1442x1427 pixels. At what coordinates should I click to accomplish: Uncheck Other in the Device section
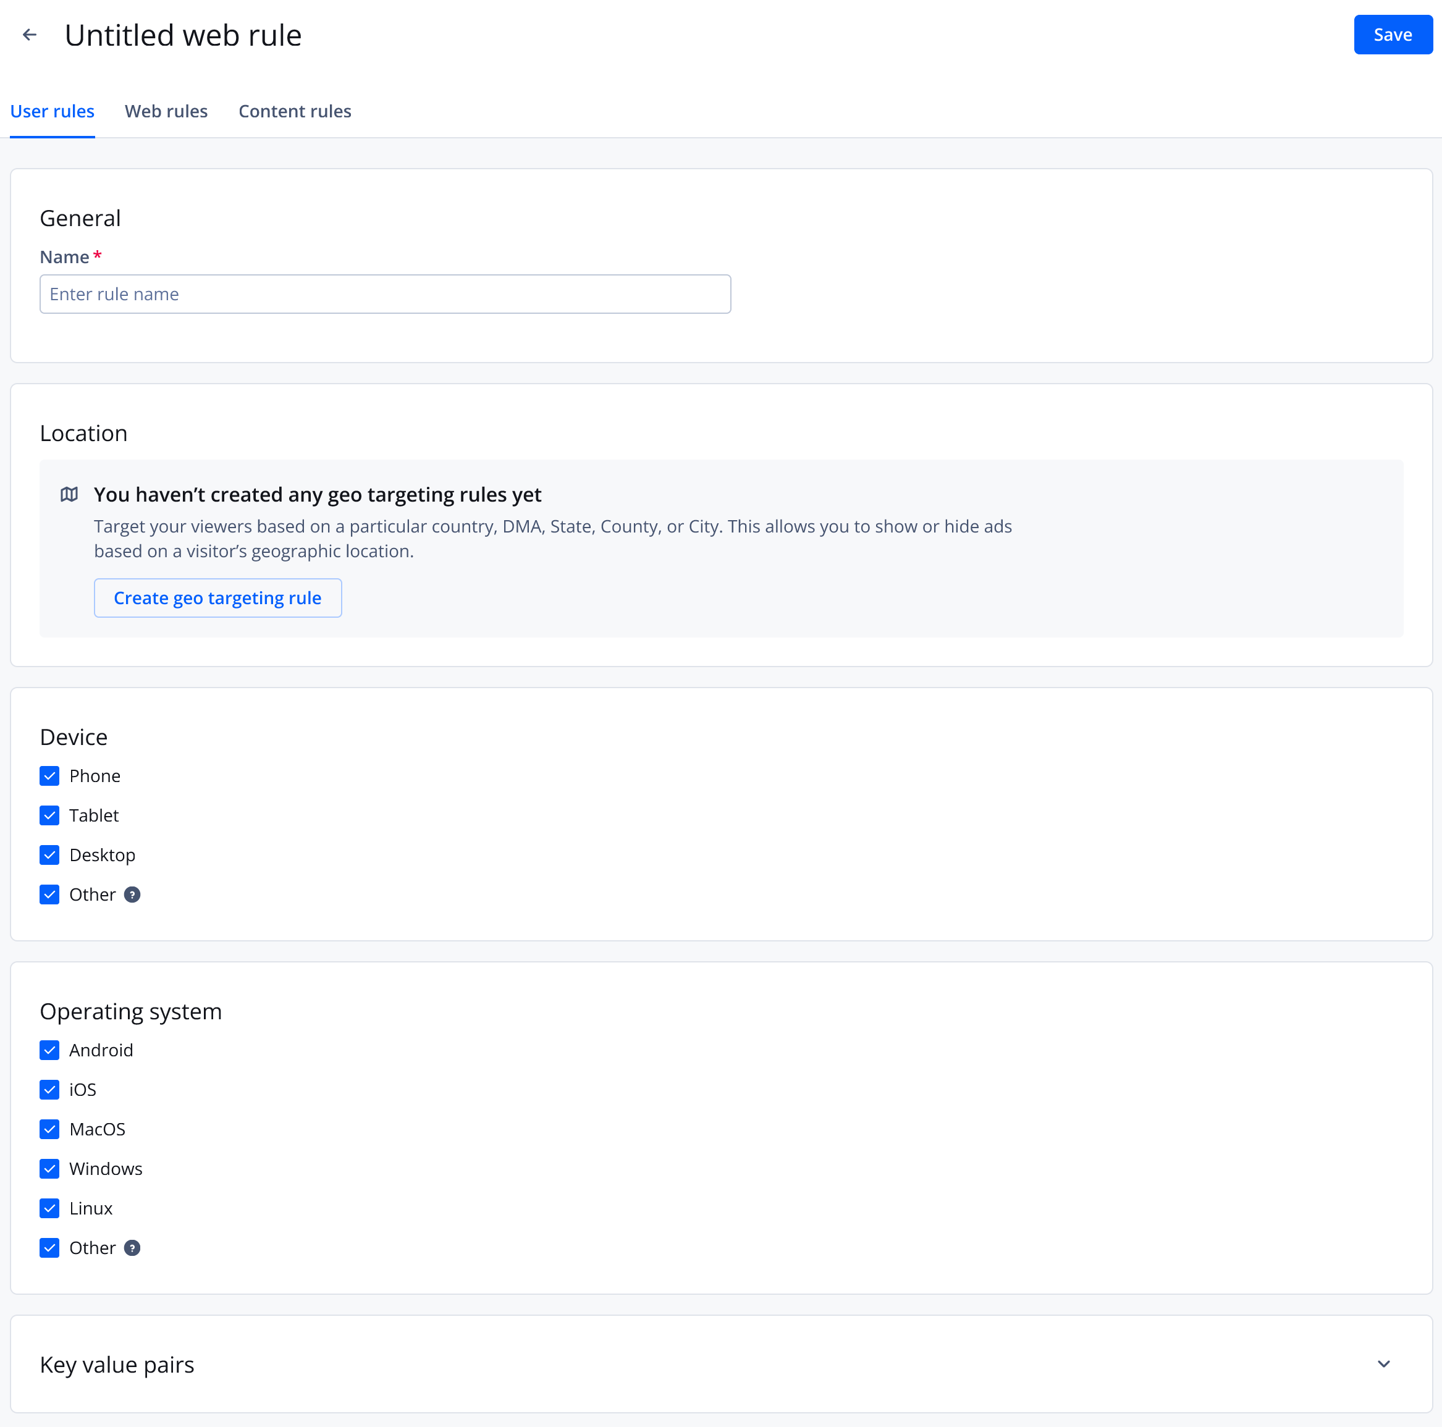(x=49, y=894)
